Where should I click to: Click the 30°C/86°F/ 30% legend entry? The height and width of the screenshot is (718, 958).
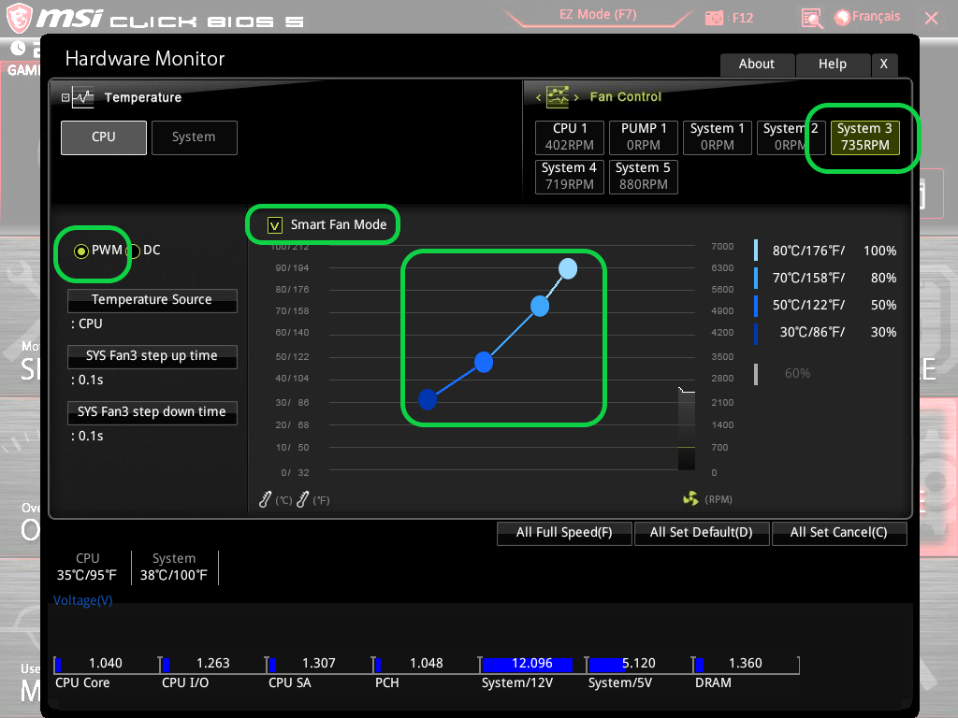[826, 332]
